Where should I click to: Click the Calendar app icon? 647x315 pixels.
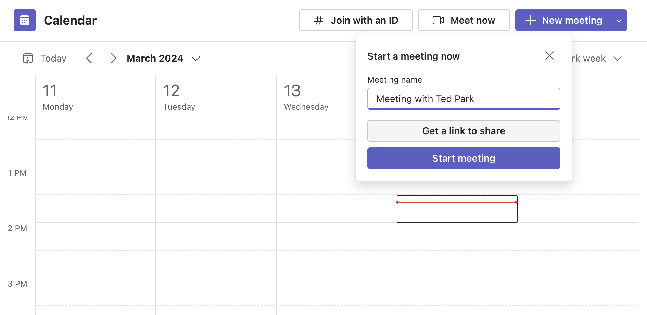(x=24, y=20)
